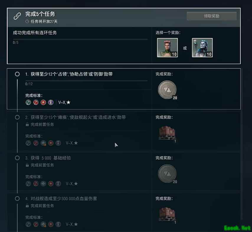Screen dimensions: 252x232
Task: Select the circle marker for task 4
Action: pyautogui.click(x=17, y=199)
